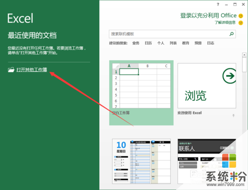Select suggested search 个人
Viewport: 248px width, 190px height.
pyautogui.click(x=161, y=43)
